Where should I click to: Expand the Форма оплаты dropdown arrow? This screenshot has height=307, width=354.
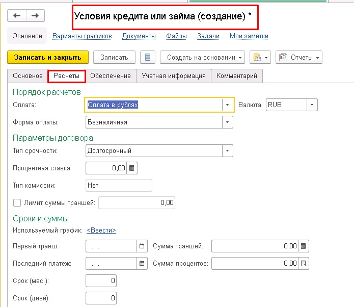click(x=228, y=122)
